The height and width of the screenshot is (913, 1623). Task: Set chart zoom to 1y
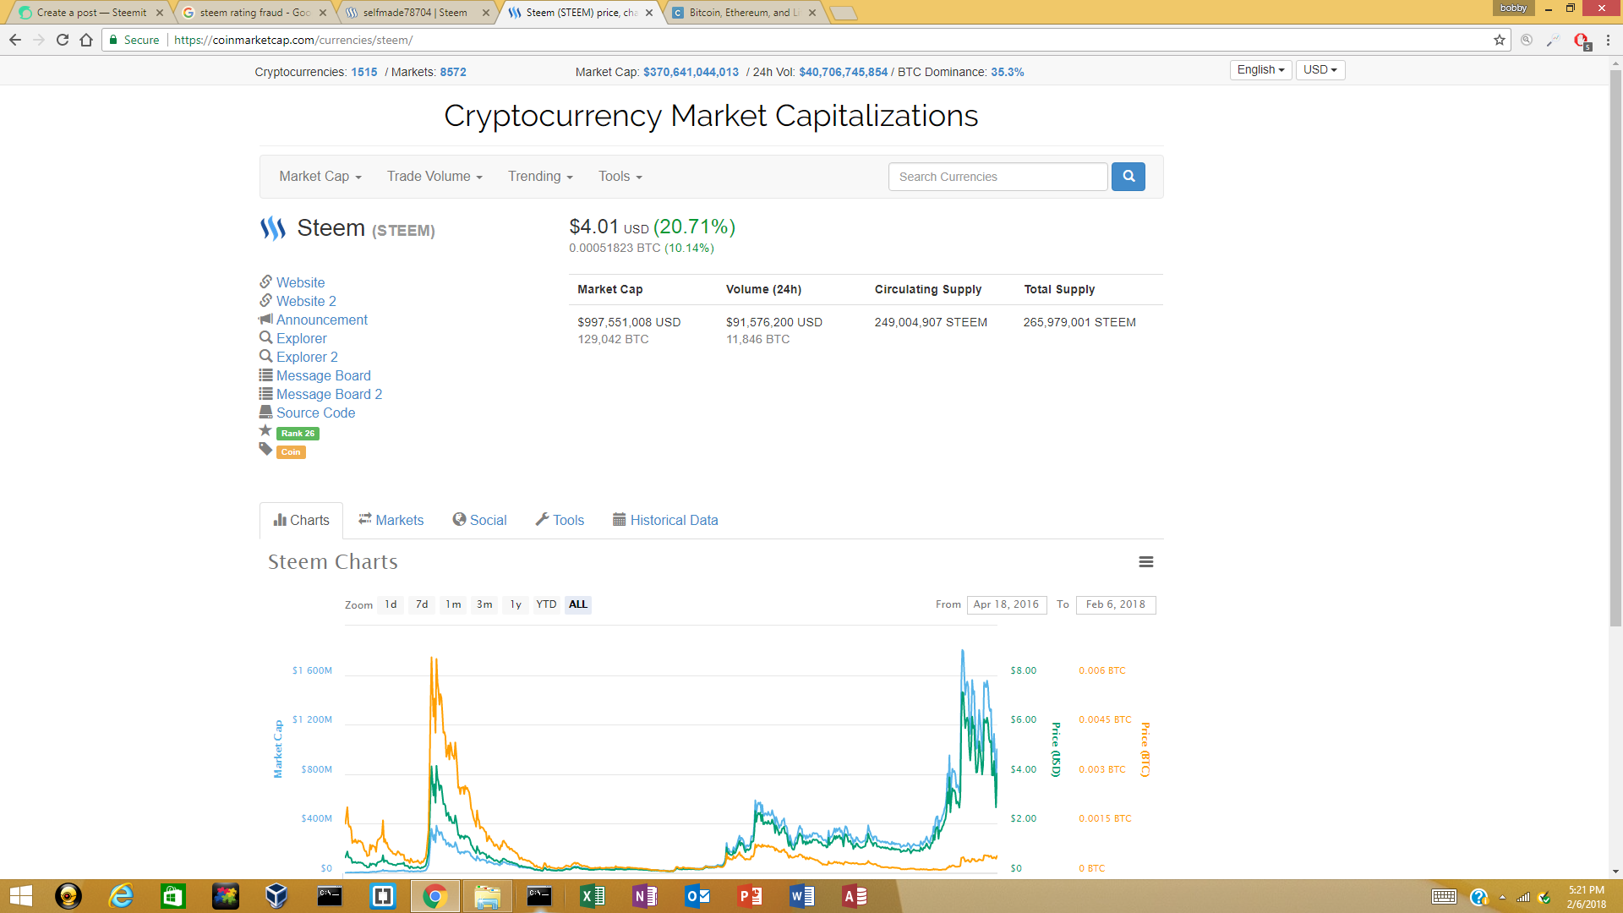click(x=516, y=604)
